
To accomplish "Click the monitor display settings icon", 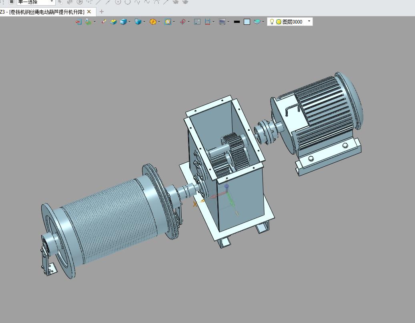I will tap(223, 22).
